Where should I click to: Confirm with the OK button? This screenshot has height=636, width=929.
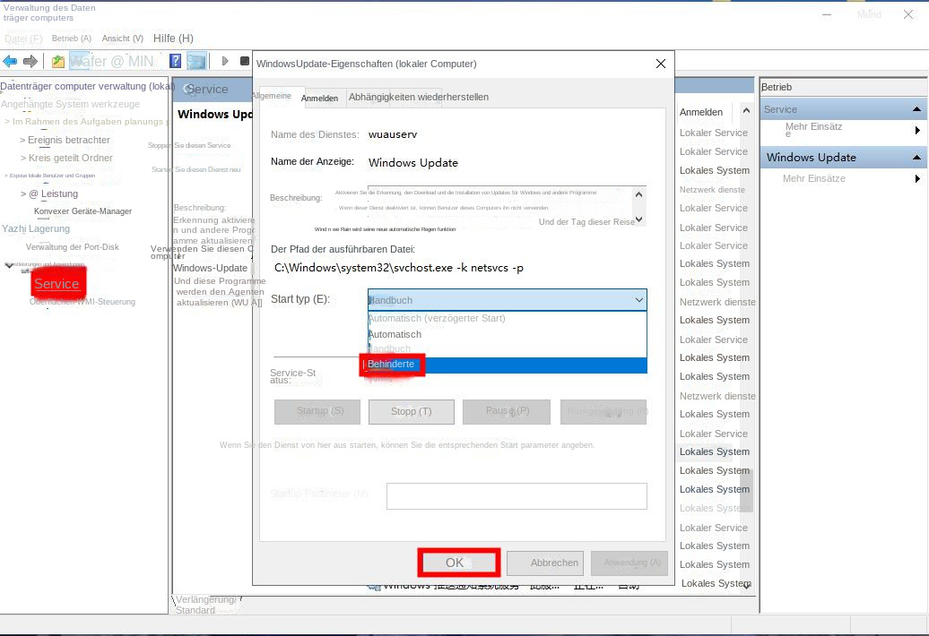[458, 562]
